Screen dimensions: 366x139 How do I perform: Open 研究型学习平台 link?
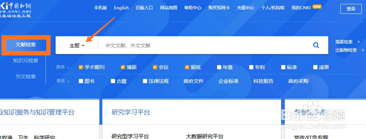(130, 136)
